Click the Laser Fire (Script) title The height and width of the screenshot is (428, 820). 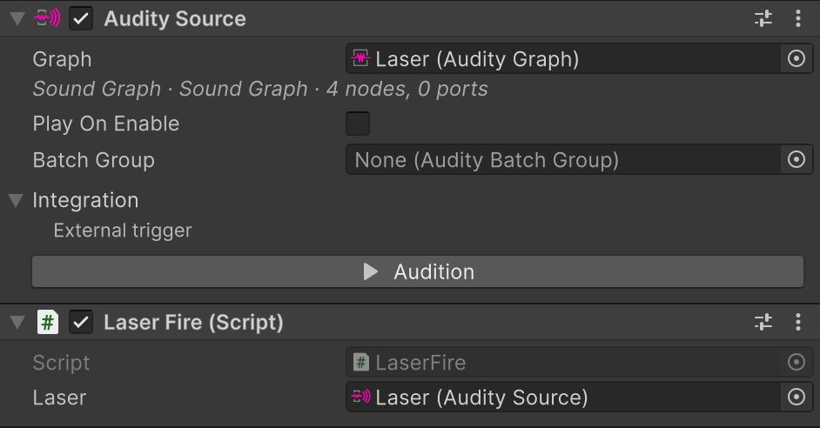coord(193,323)
